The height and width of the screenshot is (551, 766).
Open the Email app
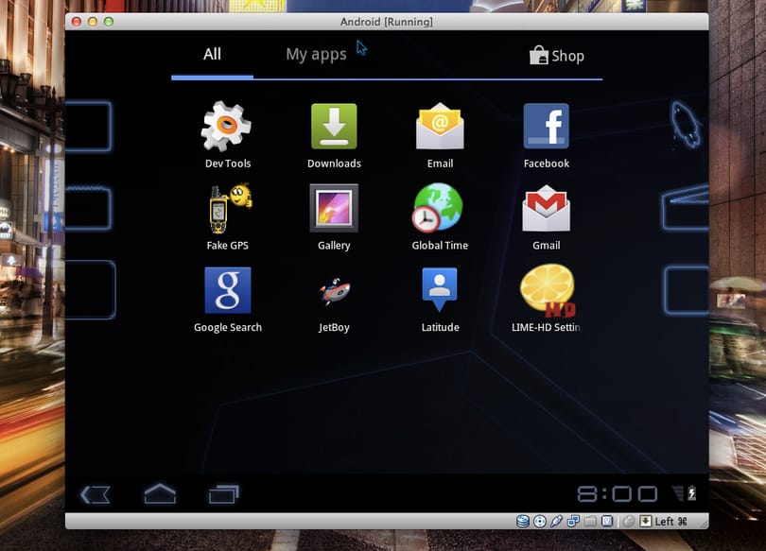click(440, 135)
